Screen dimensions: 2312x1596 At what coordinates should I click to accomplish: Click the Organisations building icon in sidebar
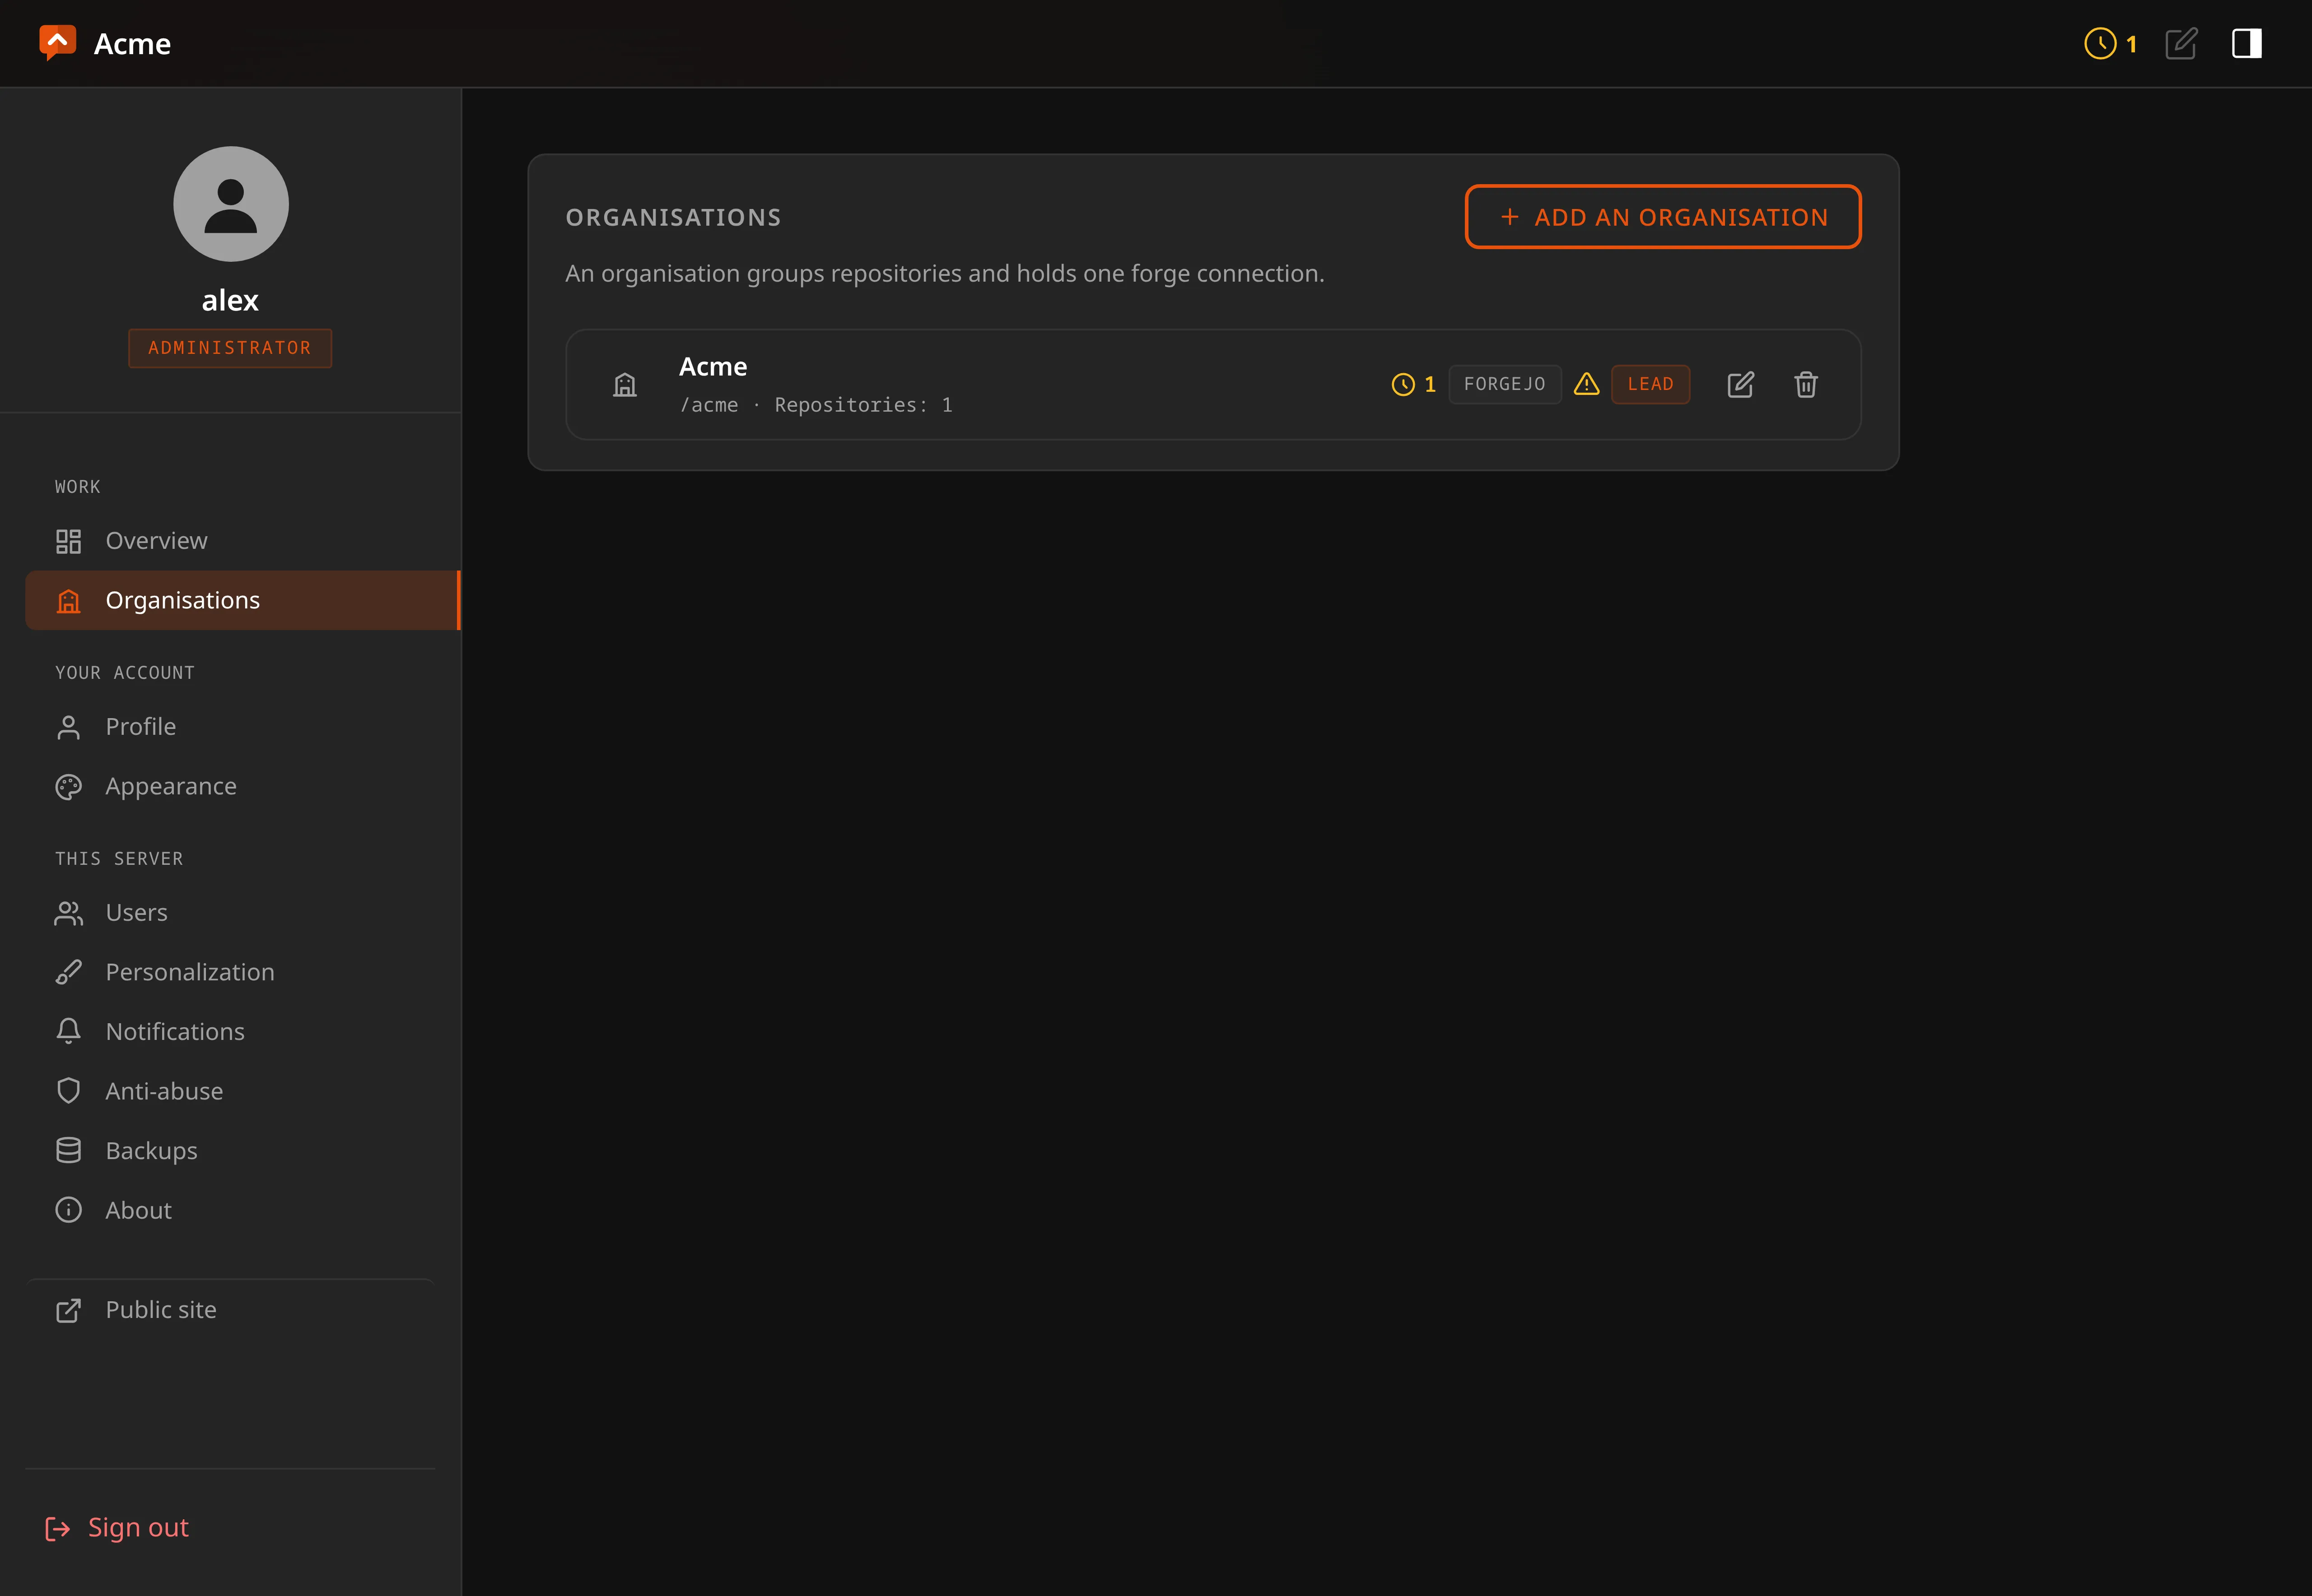point(68,601)
